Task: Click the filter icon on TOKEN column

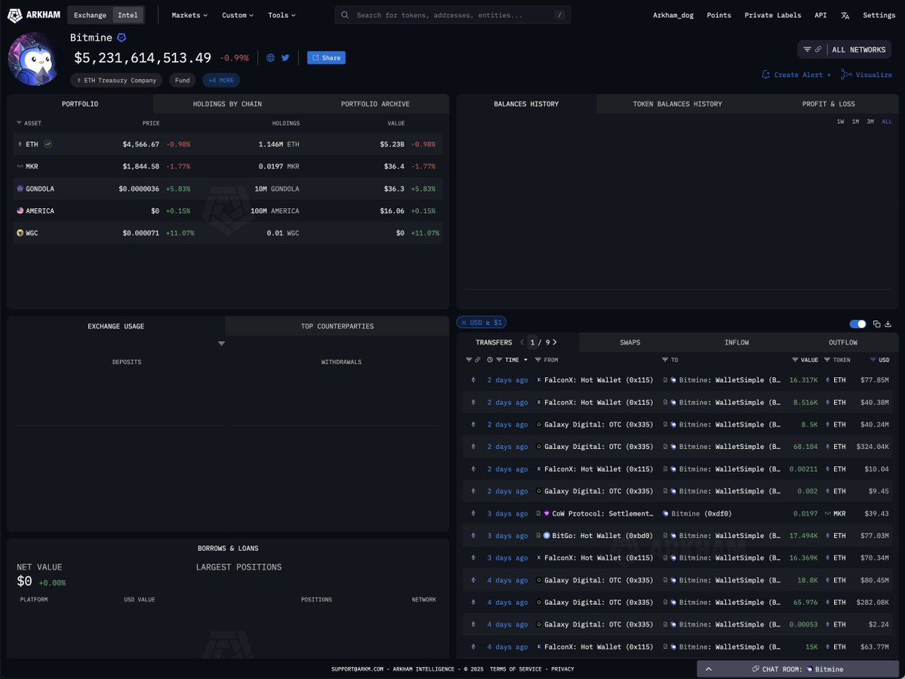Action: tap(827, 360)
